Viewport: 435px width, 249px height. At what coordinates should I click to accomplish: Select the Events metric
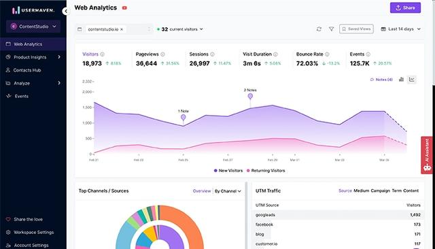click(x=370, y=59)
